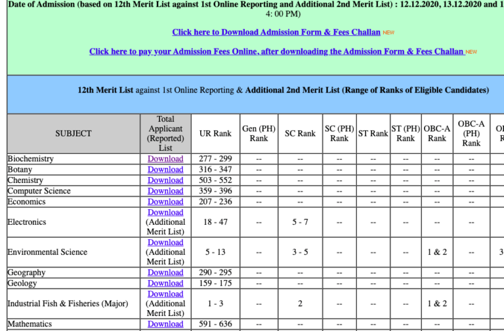This screenshot has height=331, width=504.
Task: Select the SUBJECT column header
Action: click(x=73, y=134)
